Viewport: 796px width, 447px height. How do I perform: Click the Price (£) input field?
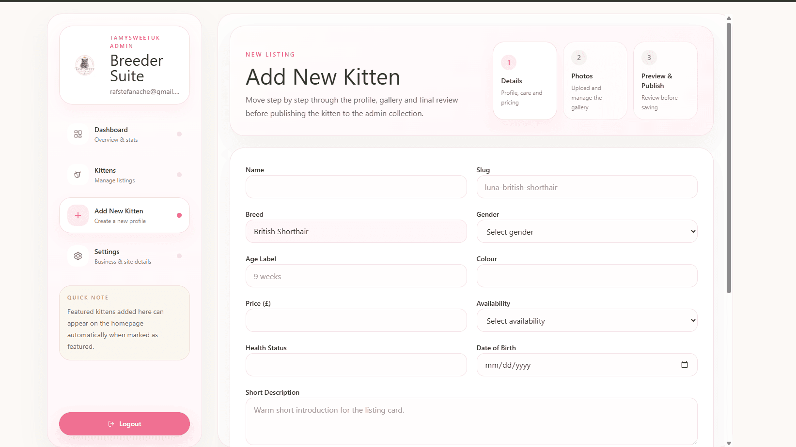[x=356, y=320]
